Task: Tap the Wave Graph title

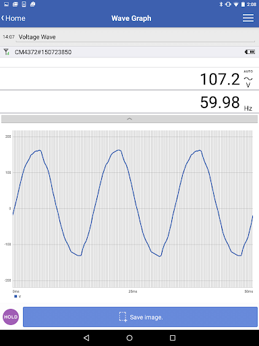Action: (132, 18)
